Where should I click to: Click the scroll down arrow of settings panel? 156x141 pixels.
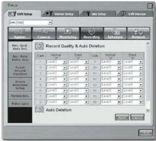148,110
